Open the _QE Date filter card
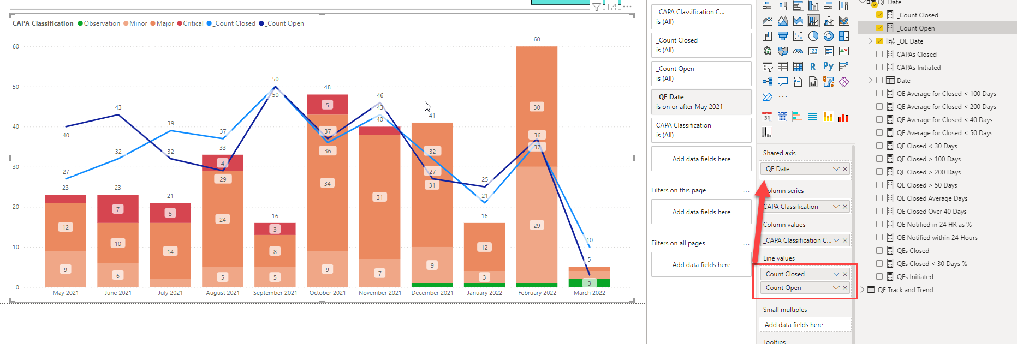The image size is (1017, 344). (701, 102)
